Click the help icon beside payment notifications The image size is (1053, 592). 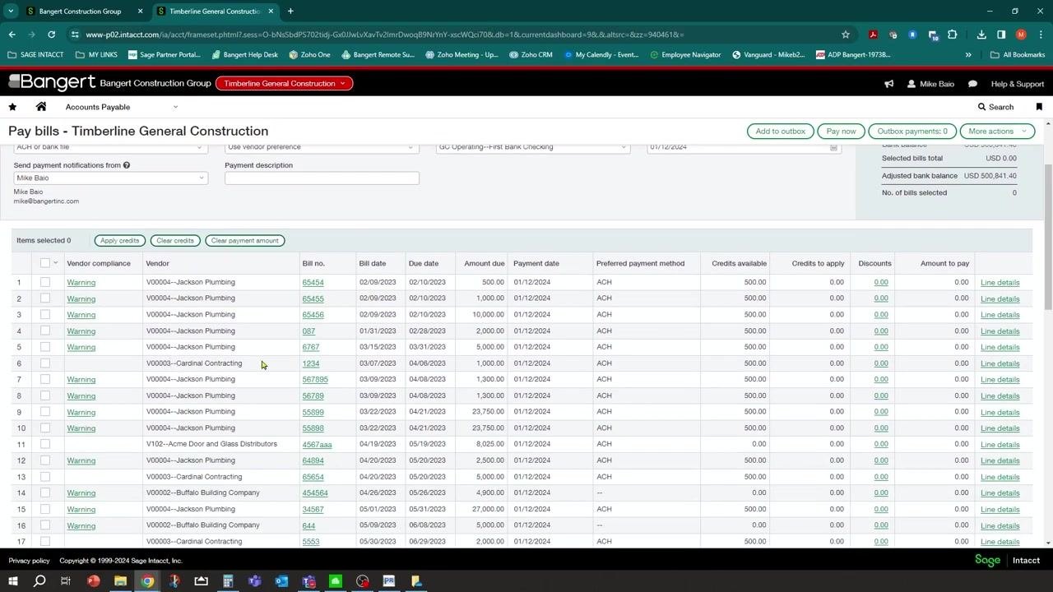pos(127,165)
